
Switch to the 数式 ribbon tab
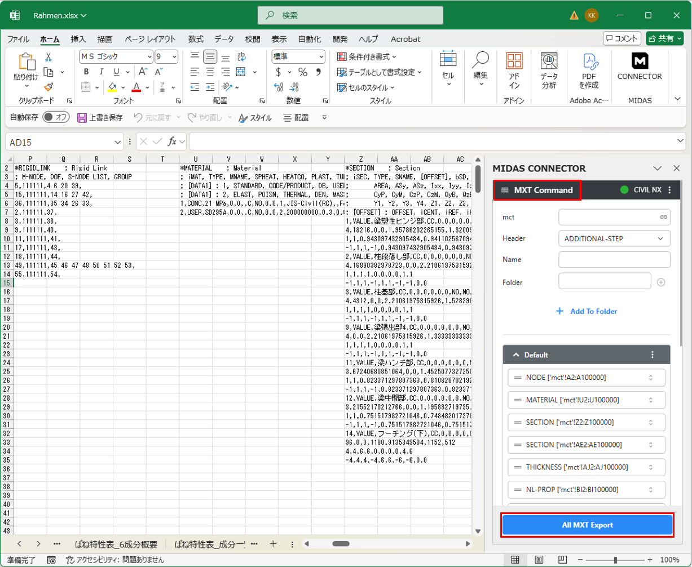point(196,39)
